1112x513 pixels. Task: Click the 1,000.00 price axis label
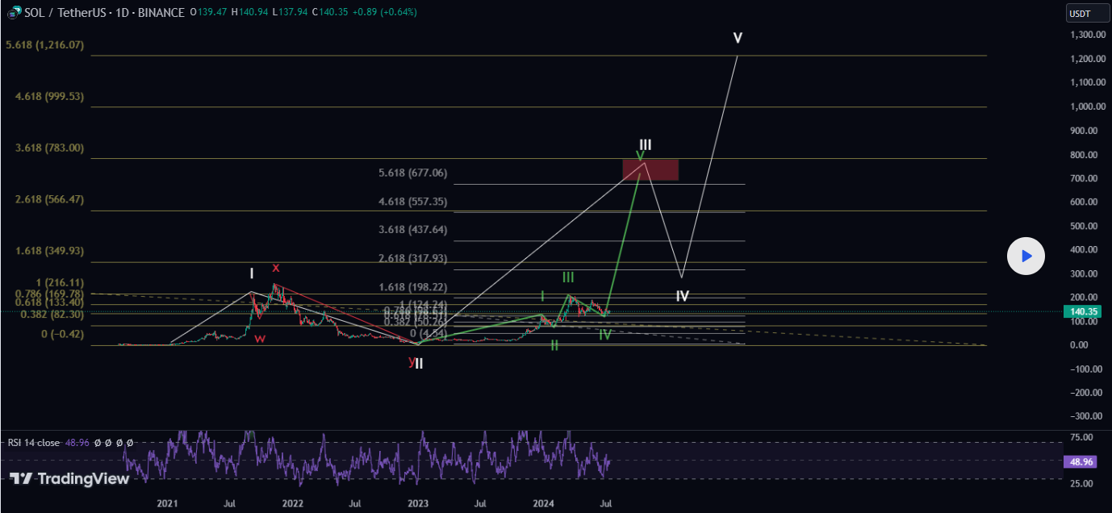click(x=1088, y=106)
